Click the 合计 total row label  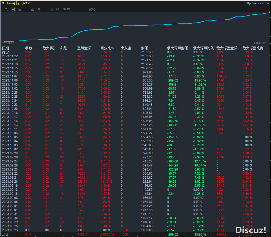[x=5, y=235]
